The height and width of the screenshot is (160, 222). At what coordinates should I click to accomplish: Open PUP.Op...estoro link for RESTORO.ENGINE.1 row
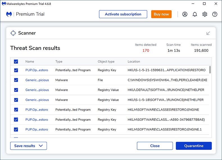click(x=37, y=129)
